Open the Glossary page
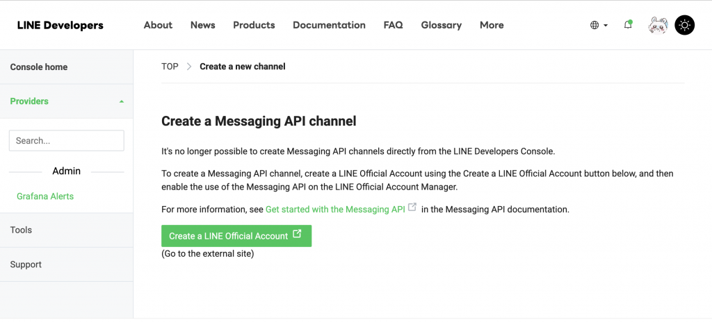Image resolution: width=712 pixels, height=322 pixels. [x=442, y=26]
